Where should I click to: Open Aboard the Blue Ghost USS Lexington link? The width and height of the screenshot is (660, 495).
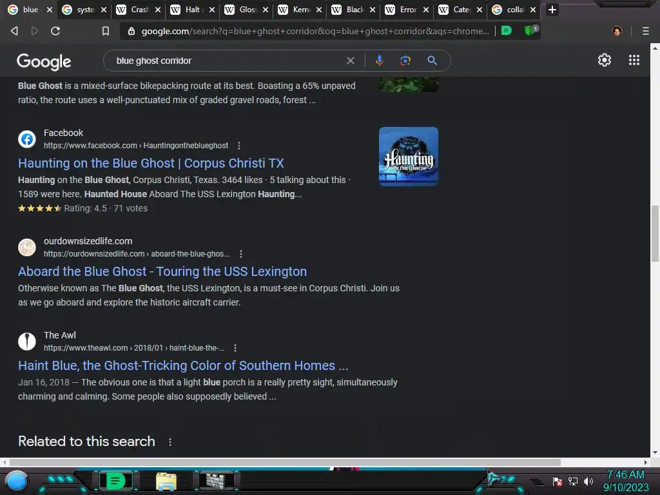point(162,271)
